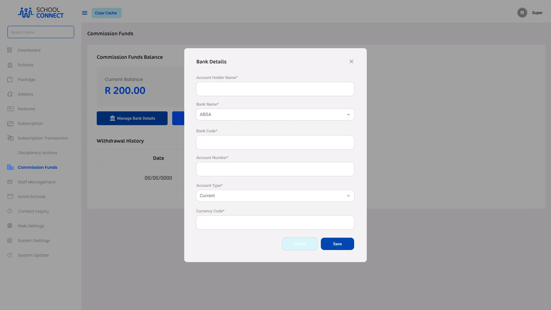Click the Date column header
551x310 pixels.
click(x=158, y=158)
